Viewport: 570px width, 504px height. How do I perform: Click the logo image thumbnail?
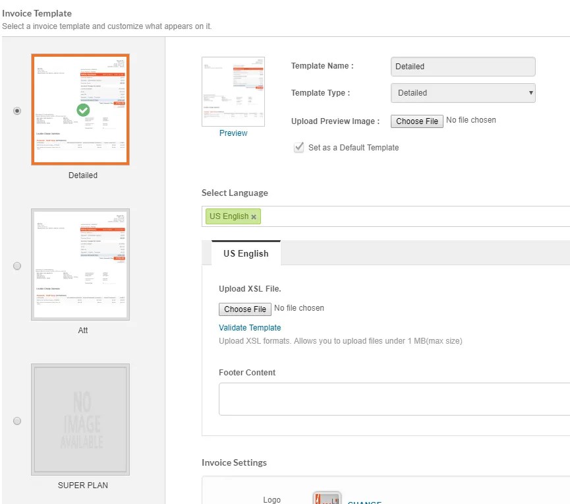pos(327,498)
